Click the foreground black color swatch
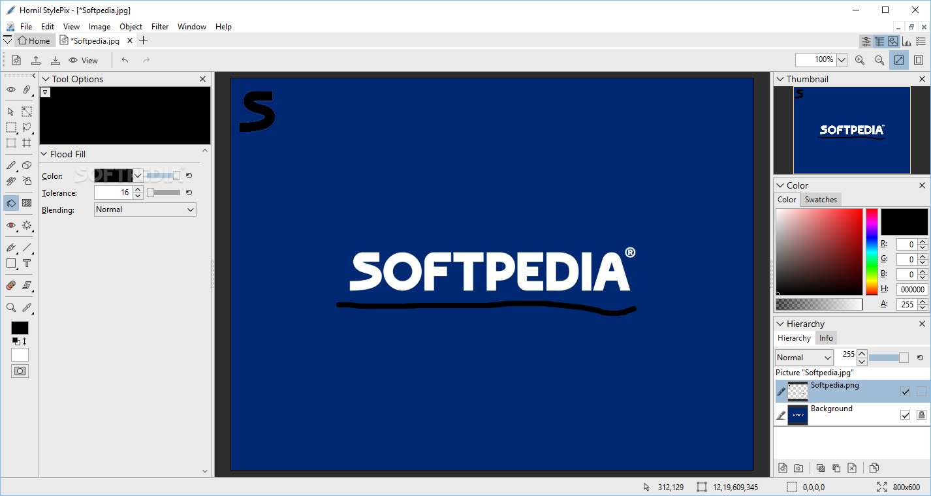The height and width of the screenshot is (496, 931). coord(20,328)
